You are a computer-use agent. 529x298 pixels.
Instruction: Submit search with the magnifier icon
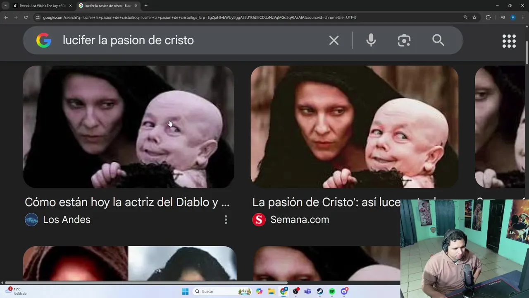coord(438,40)
